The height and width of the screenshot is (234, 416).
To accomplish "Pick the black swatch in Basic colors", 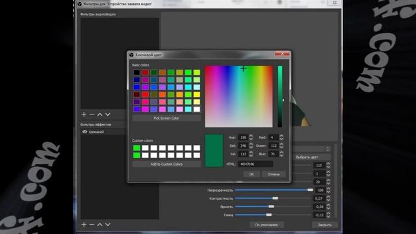I will coord(136,72).
